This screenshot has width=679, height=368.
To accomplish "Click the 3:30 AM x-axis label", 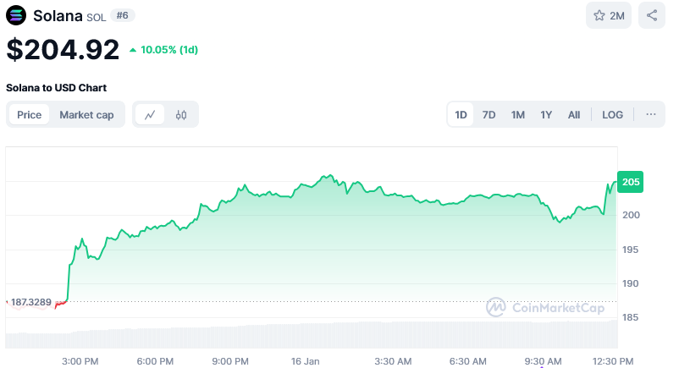I will pos(393,361).
